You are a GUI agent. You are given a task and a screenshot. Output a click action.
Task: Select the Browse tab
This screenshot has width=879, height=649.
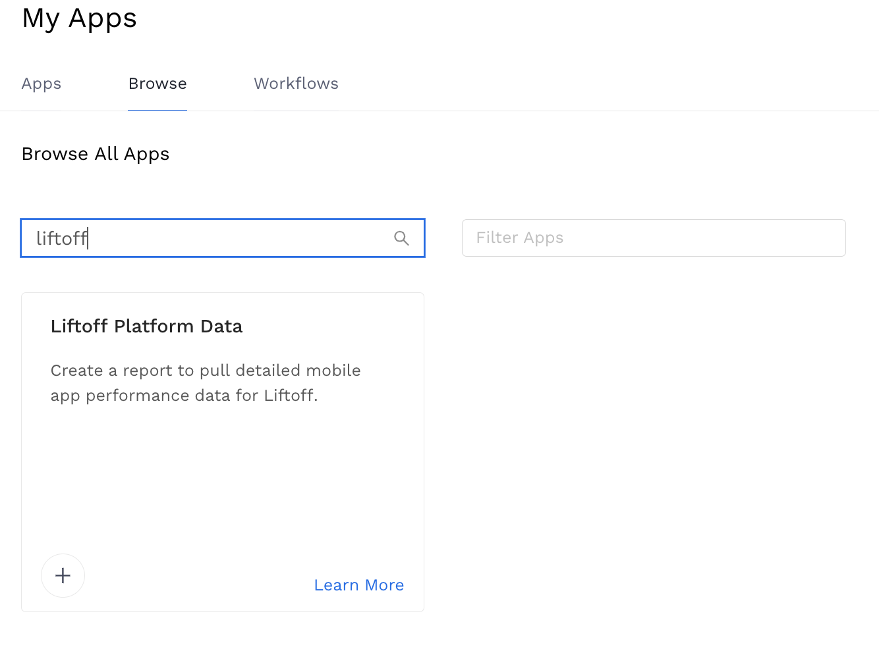(x=157, y=84)
